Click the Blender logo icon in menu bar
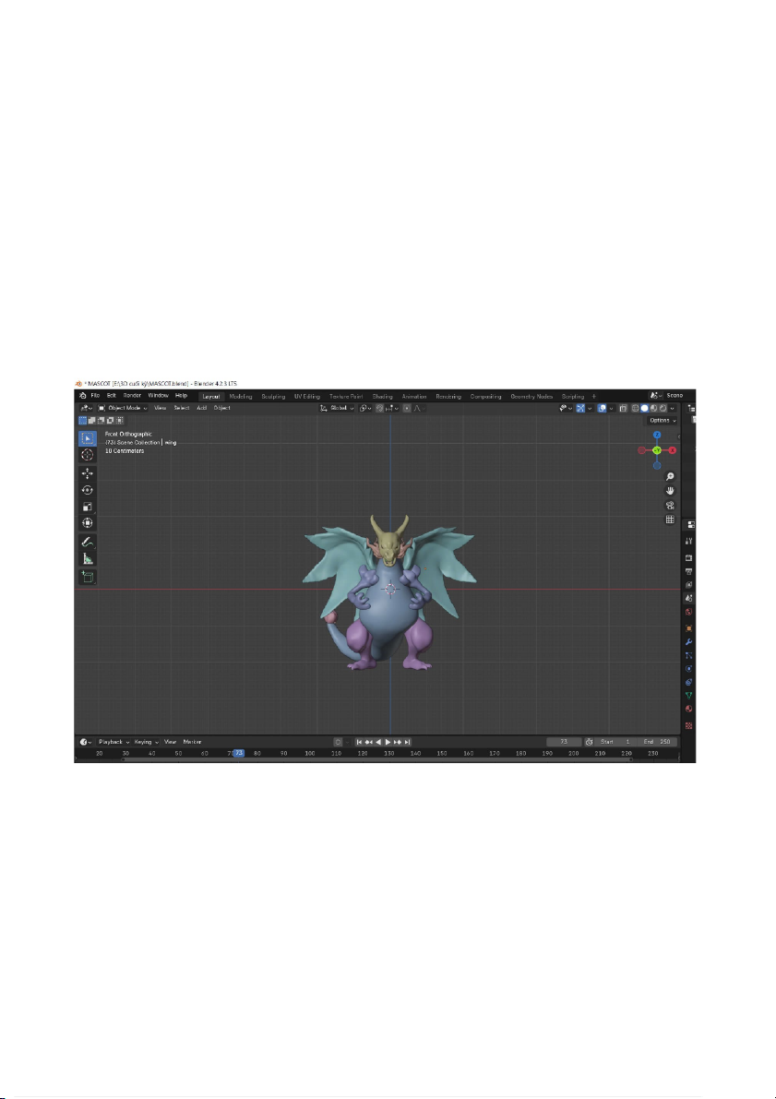776x1099 pixels. 83,396
